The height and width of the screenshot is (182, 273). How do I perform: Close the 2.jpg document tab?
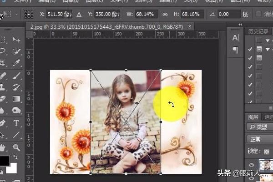[190, 26]
